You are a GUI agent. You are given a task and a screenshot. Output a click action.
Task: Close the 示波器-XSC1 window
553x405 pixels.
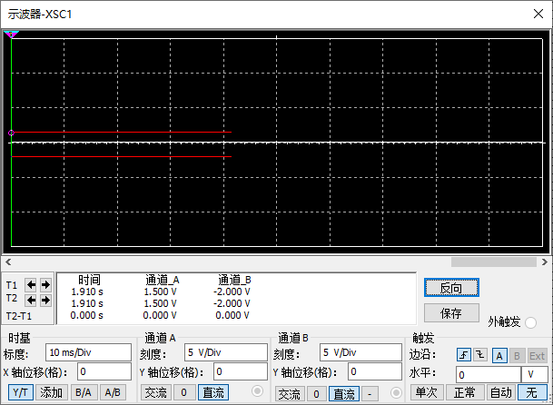tap(538, 14)
